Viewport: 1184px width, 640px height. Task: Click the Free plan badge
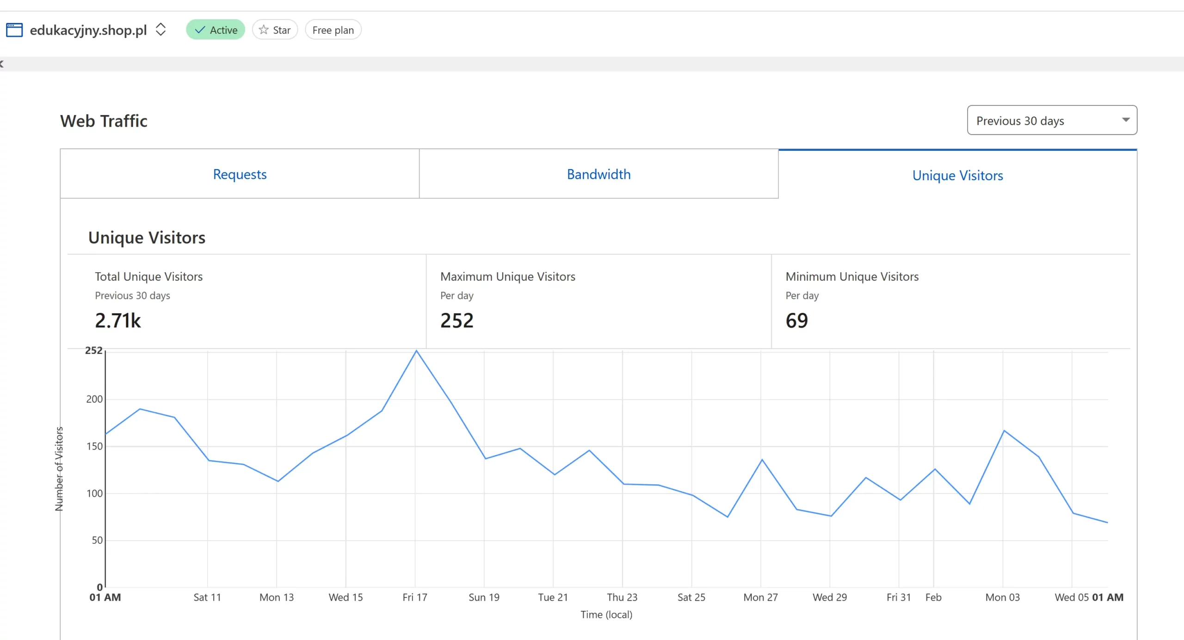click(333, 30)
